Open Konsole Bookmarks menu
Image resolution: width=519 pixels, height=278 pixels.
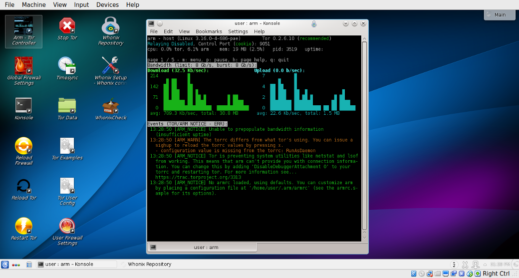click(x=209, y=31)
